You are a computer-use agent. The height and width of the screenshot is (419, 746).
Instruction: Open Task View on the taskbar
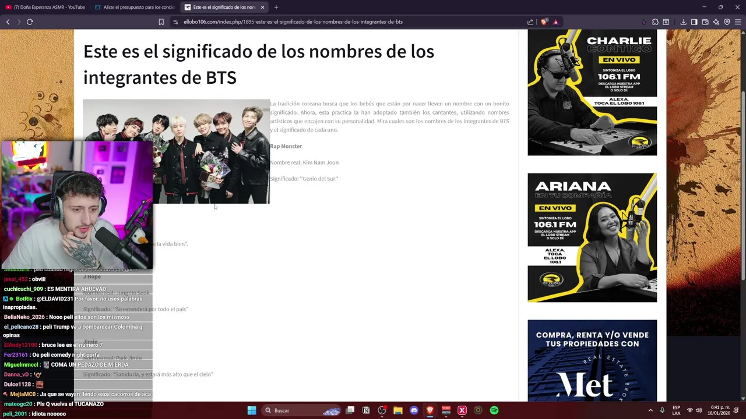click(x=350, y=410)
